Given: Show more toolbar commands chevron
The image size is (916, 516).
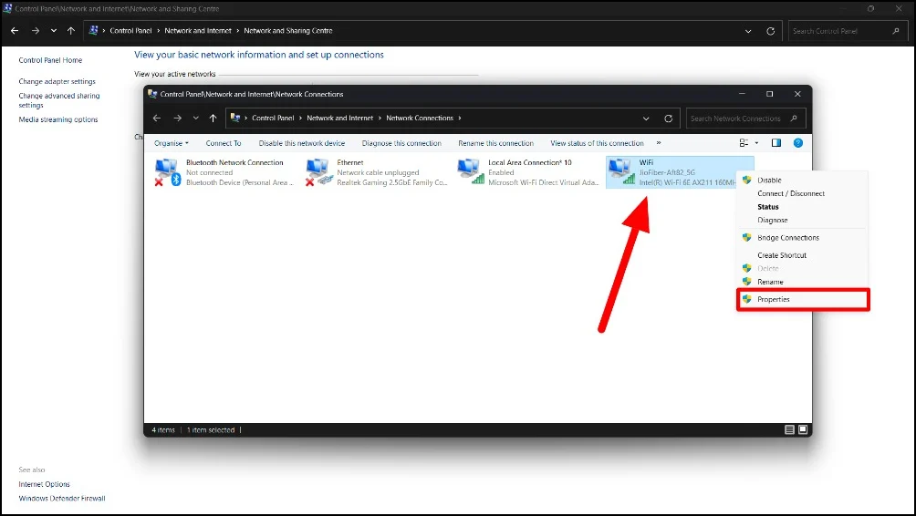Looking at the screenshot, I should (659, 143).
